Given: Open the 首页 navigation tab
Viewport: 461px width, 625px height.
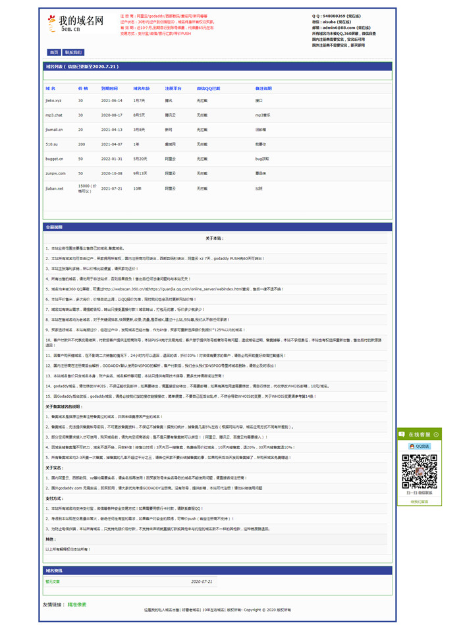Looking at the screenshot, I should tap(53, 52).
